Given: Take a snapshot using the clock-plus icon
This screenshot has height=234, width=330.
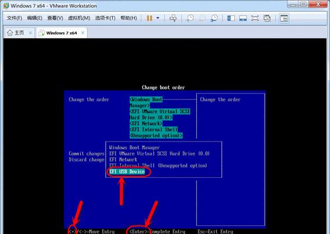Looking at the screenshot, I should (x=190, y=18).
